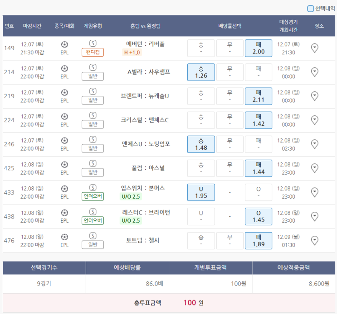Click the 종목/대회 column header
Viewport: 337px width, 314px height.
pos(64,26)
